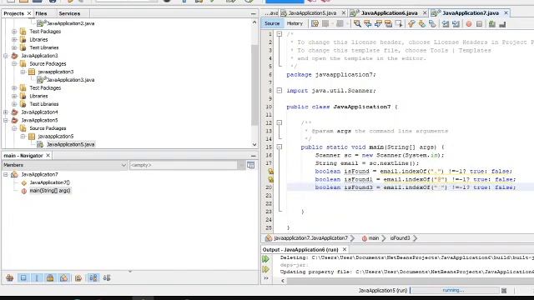534x300 pixels.
Task: Minimize the Navigator panel group
Action: (253, 156)
